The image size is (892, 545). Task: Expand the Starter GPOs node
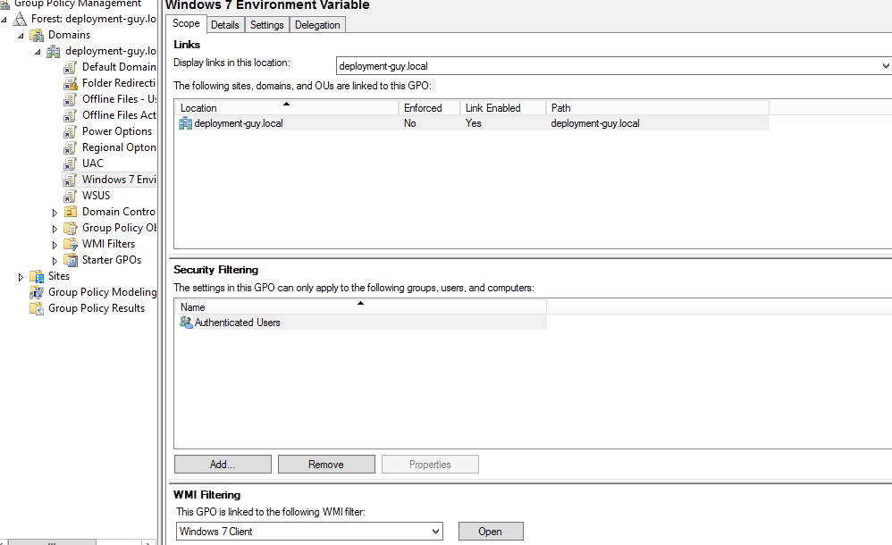[55, 261]
